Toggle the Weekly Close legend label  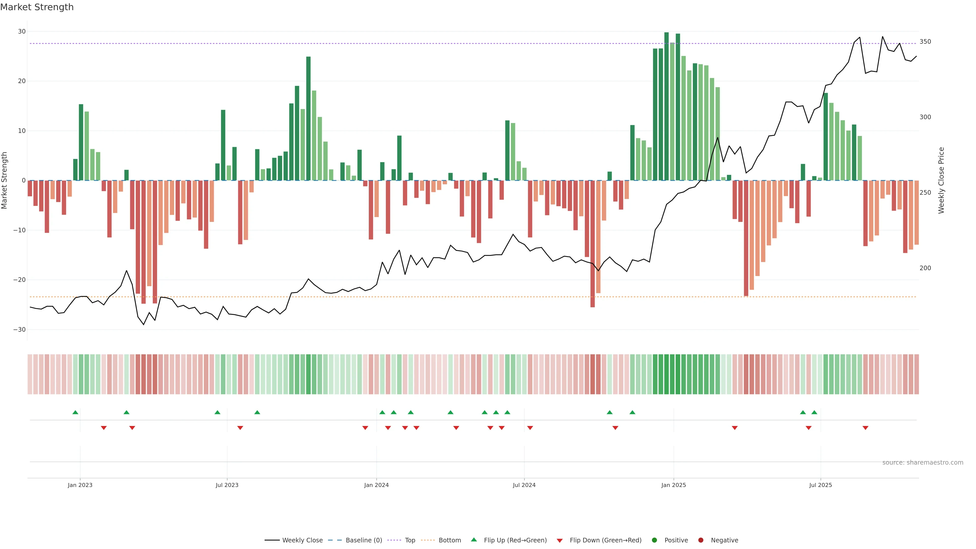point(302,540)
